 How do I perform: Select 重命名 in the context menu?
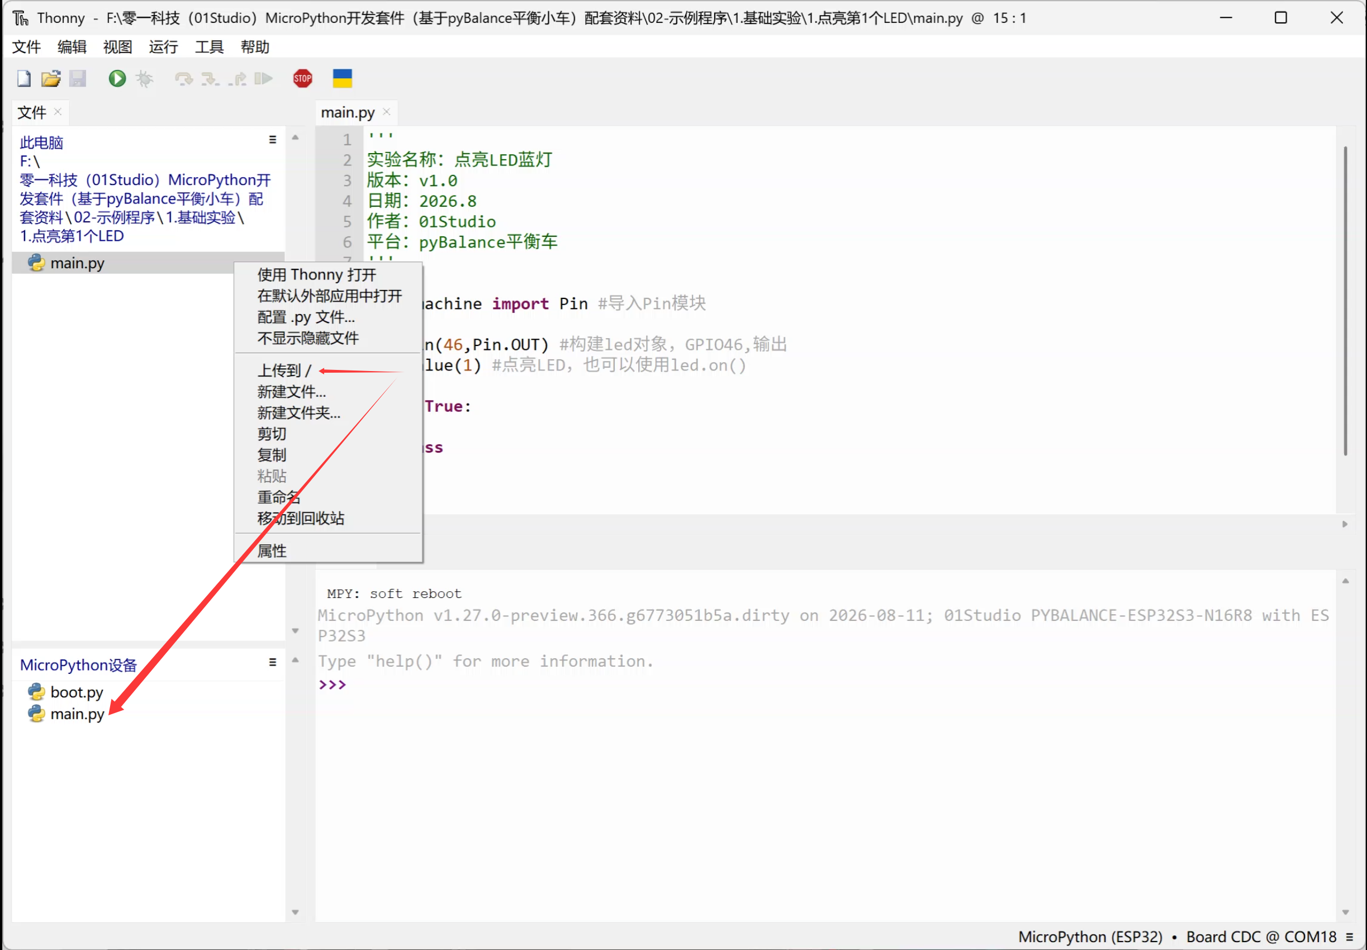[329, 497]
